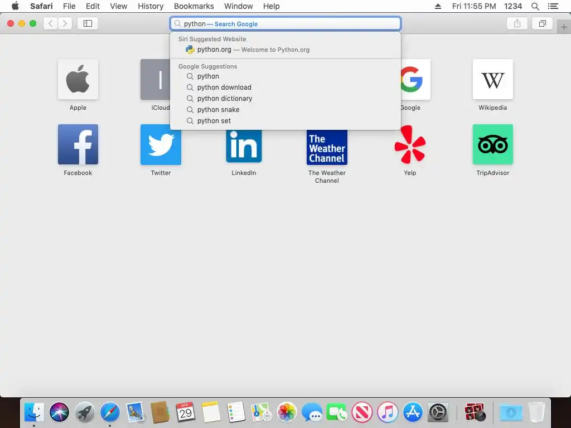The image size is (571, 428).
Task: Open iTunes music app in Dock
Action: 388,412
